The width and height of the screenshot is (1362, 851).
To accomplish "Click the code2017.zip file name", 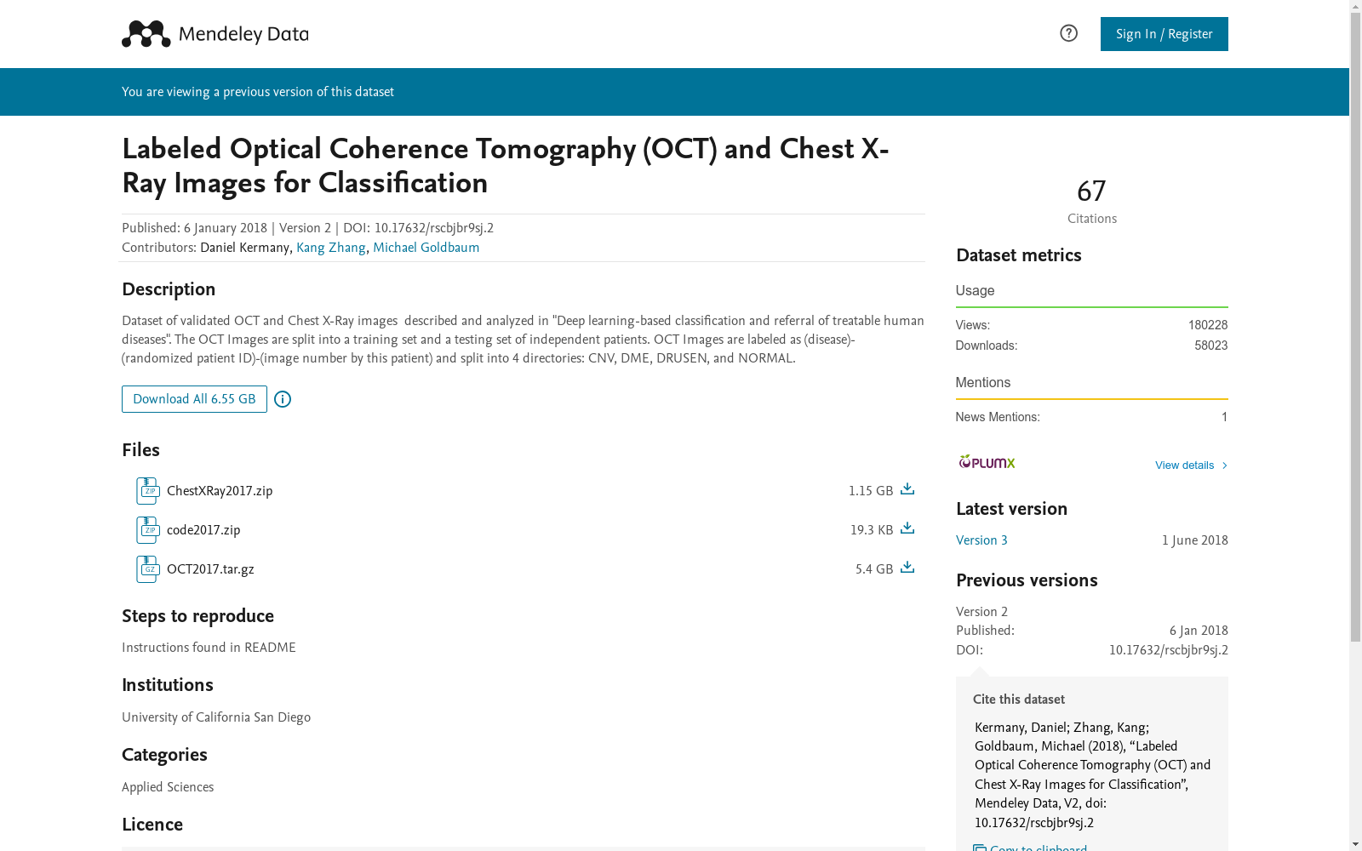I will coord(203,530).
